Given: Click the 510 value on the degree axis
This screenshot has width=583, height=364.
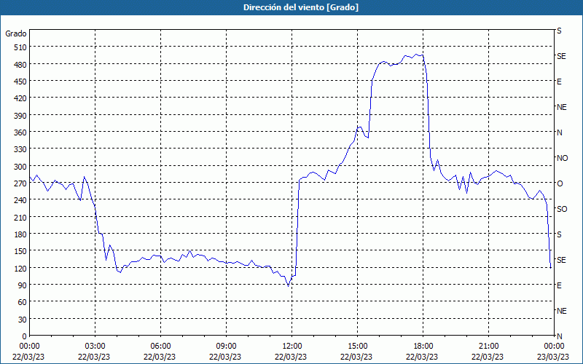Looking at the screenshot, I should pyautogui.click(x=20, y=47).
